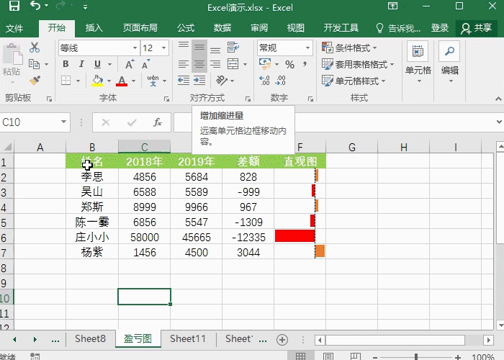
Task: Click the Orientation text rotation icon
Action: (222, 80)
